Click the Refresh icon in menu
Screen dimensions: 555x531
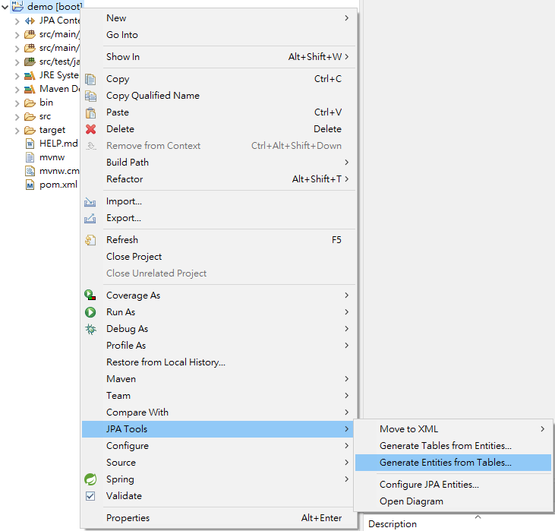[x=91, y=240]
